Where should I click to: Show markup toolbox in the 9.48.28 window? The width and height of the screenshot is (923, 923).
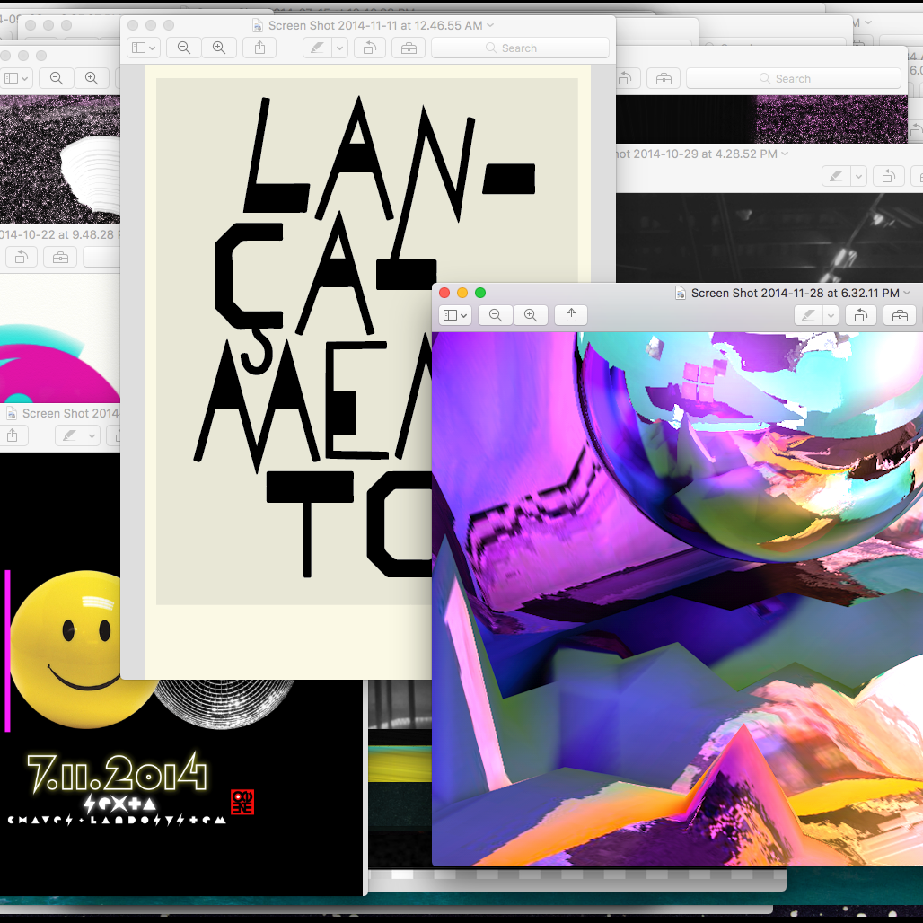click(61, 258)
